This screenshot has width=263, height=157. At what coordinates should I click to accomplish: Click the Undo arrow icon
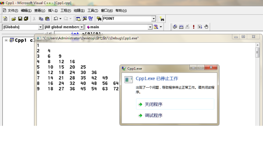(x=56, y=19)
